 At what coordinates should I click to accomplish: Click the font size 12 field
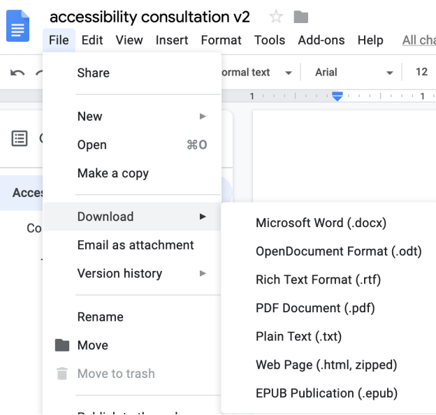pos(421,73)
